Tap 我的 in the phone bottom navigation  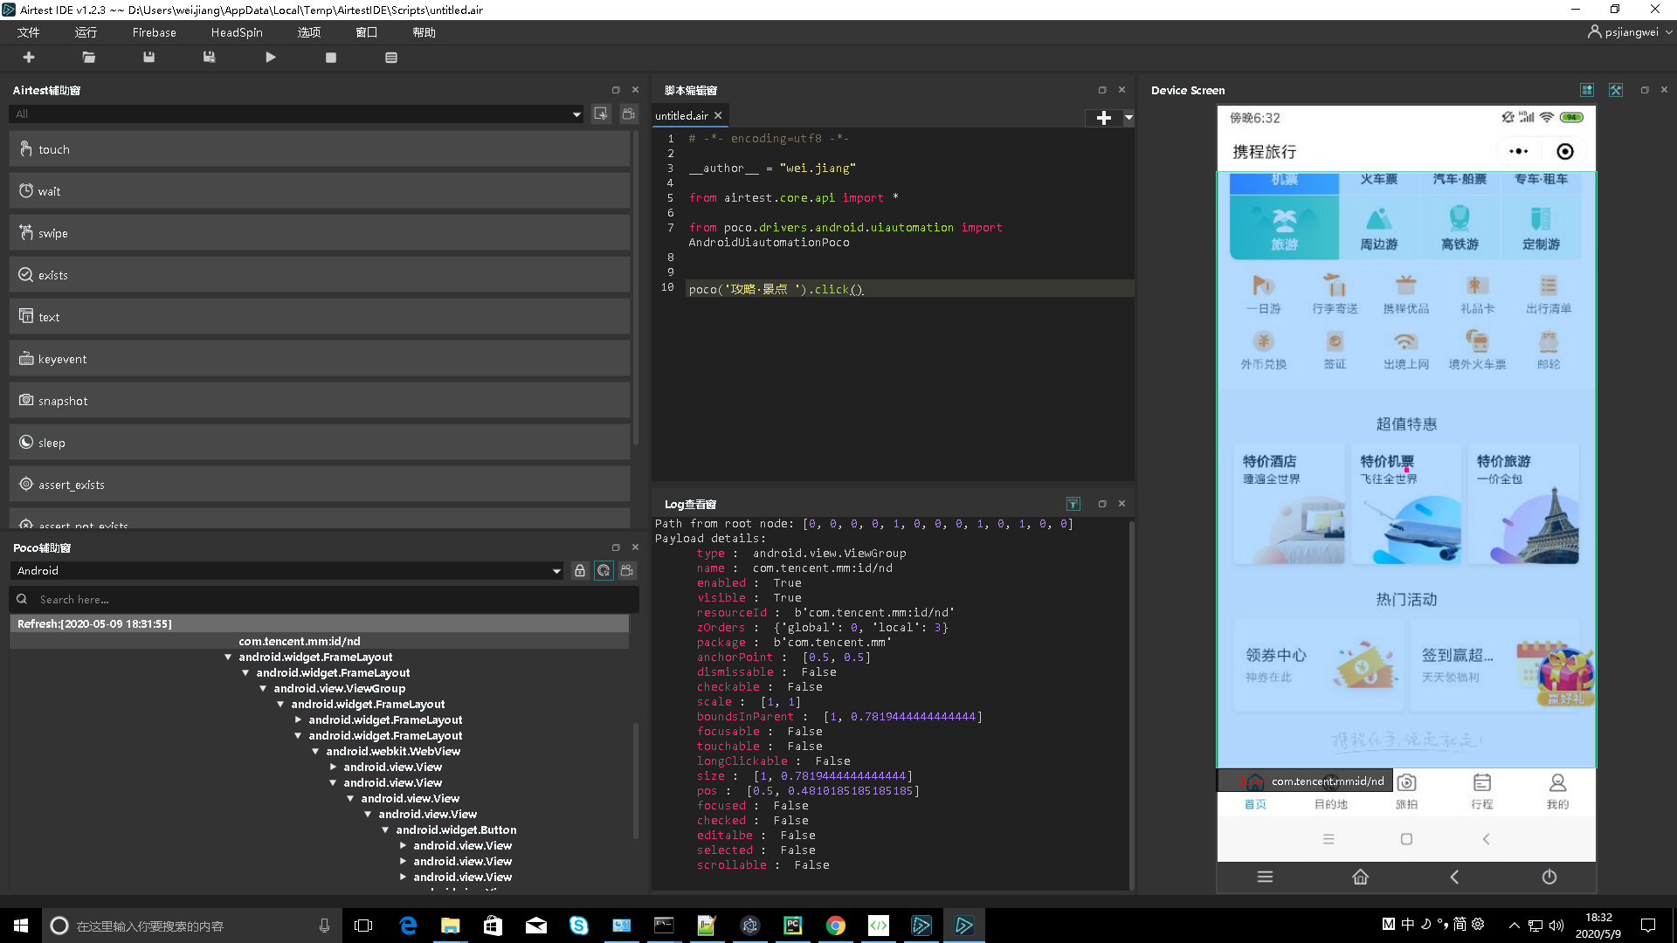coord(1557,792)
